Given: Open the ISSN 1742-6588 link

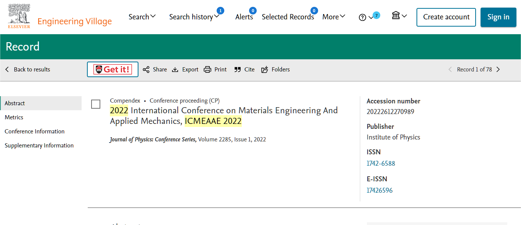Looking at the screenshot, I should pos(381,163).
